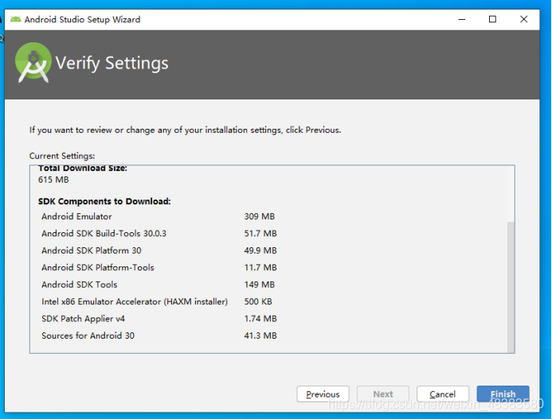Click the Current Settings label
Viewport: 552px width, 419px height.
click(62, 156)
